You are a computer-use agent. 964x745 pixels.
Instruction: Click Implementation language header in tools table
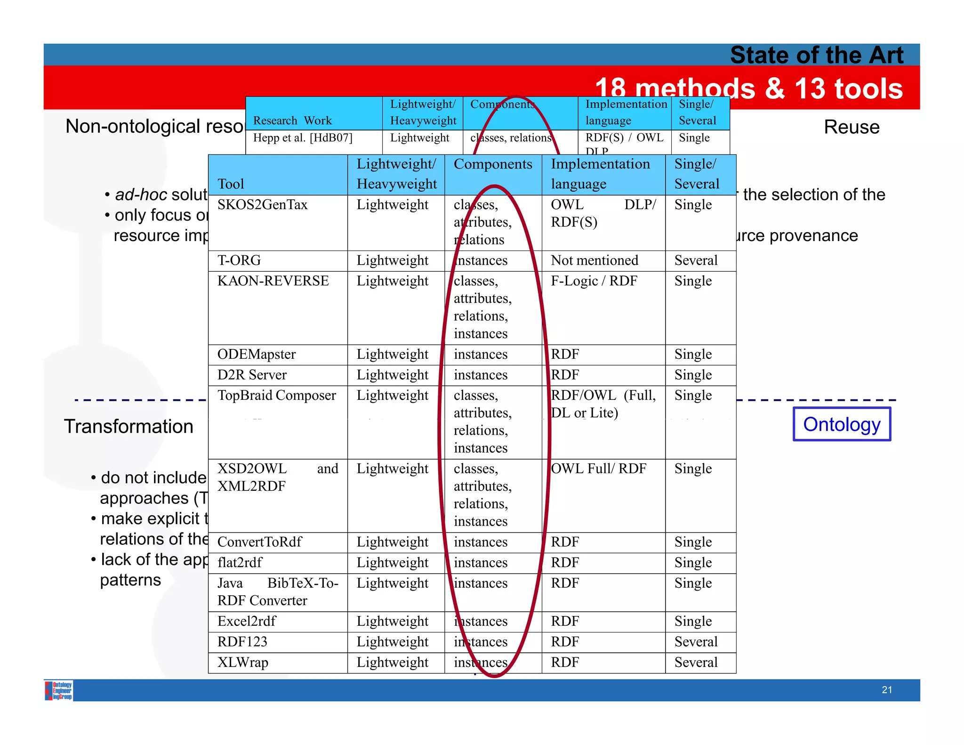[x=603, y=175]
